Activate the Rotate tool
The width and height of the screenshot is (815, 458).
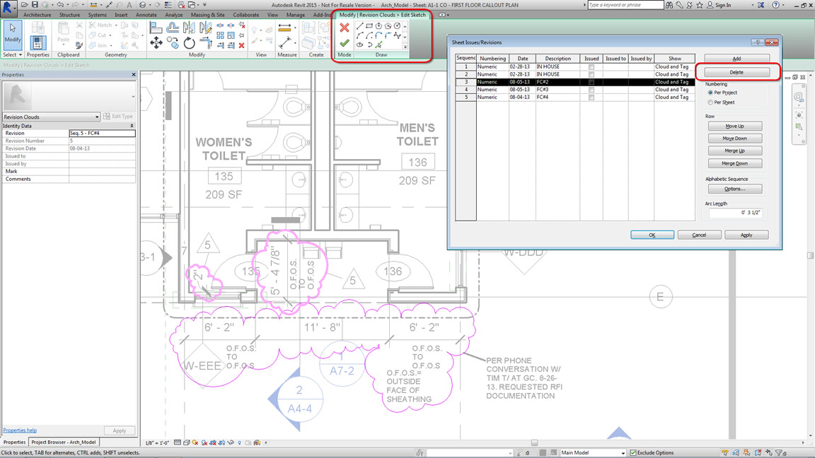pyautogui.click(x=189, y=42)
